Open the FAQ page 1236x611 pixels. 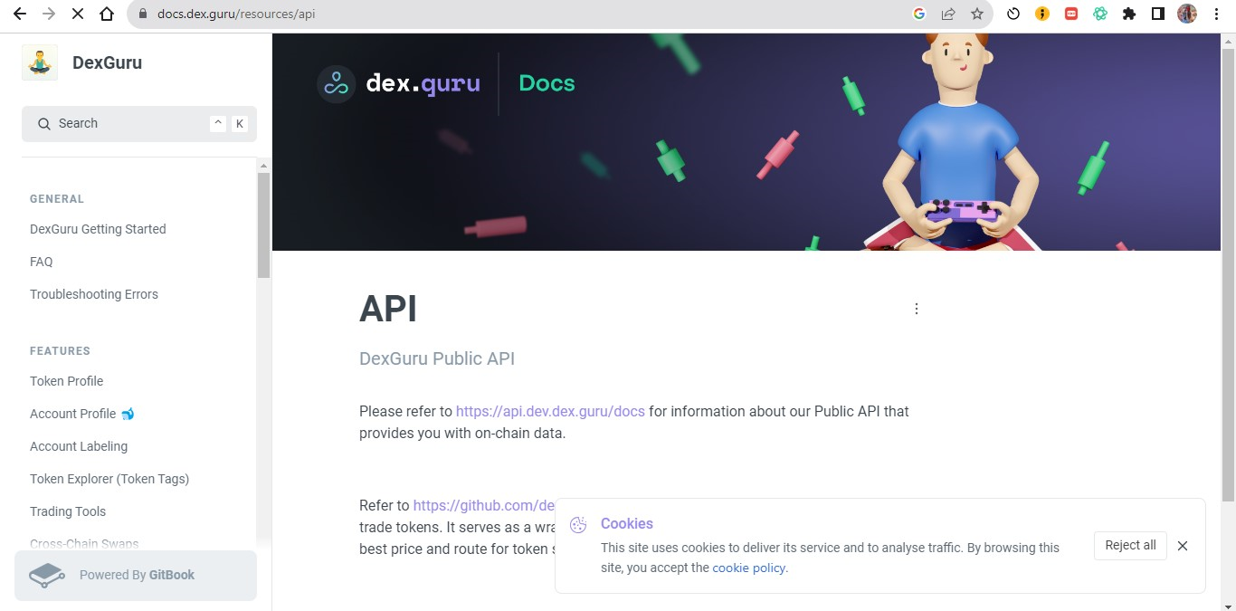(42, 262)
